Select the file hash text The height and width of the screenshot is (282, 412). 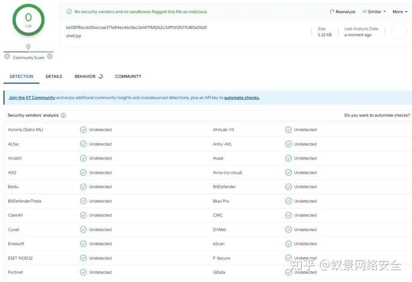[x=137, y=27]
